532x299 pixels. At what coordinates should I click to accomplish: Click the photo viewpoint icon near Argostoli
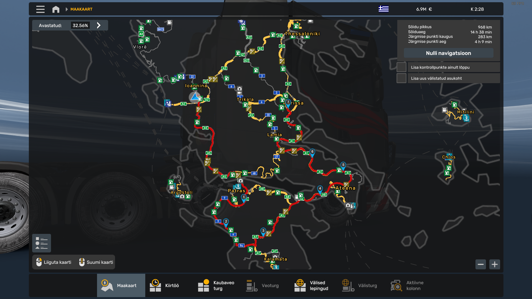[182, 196]
